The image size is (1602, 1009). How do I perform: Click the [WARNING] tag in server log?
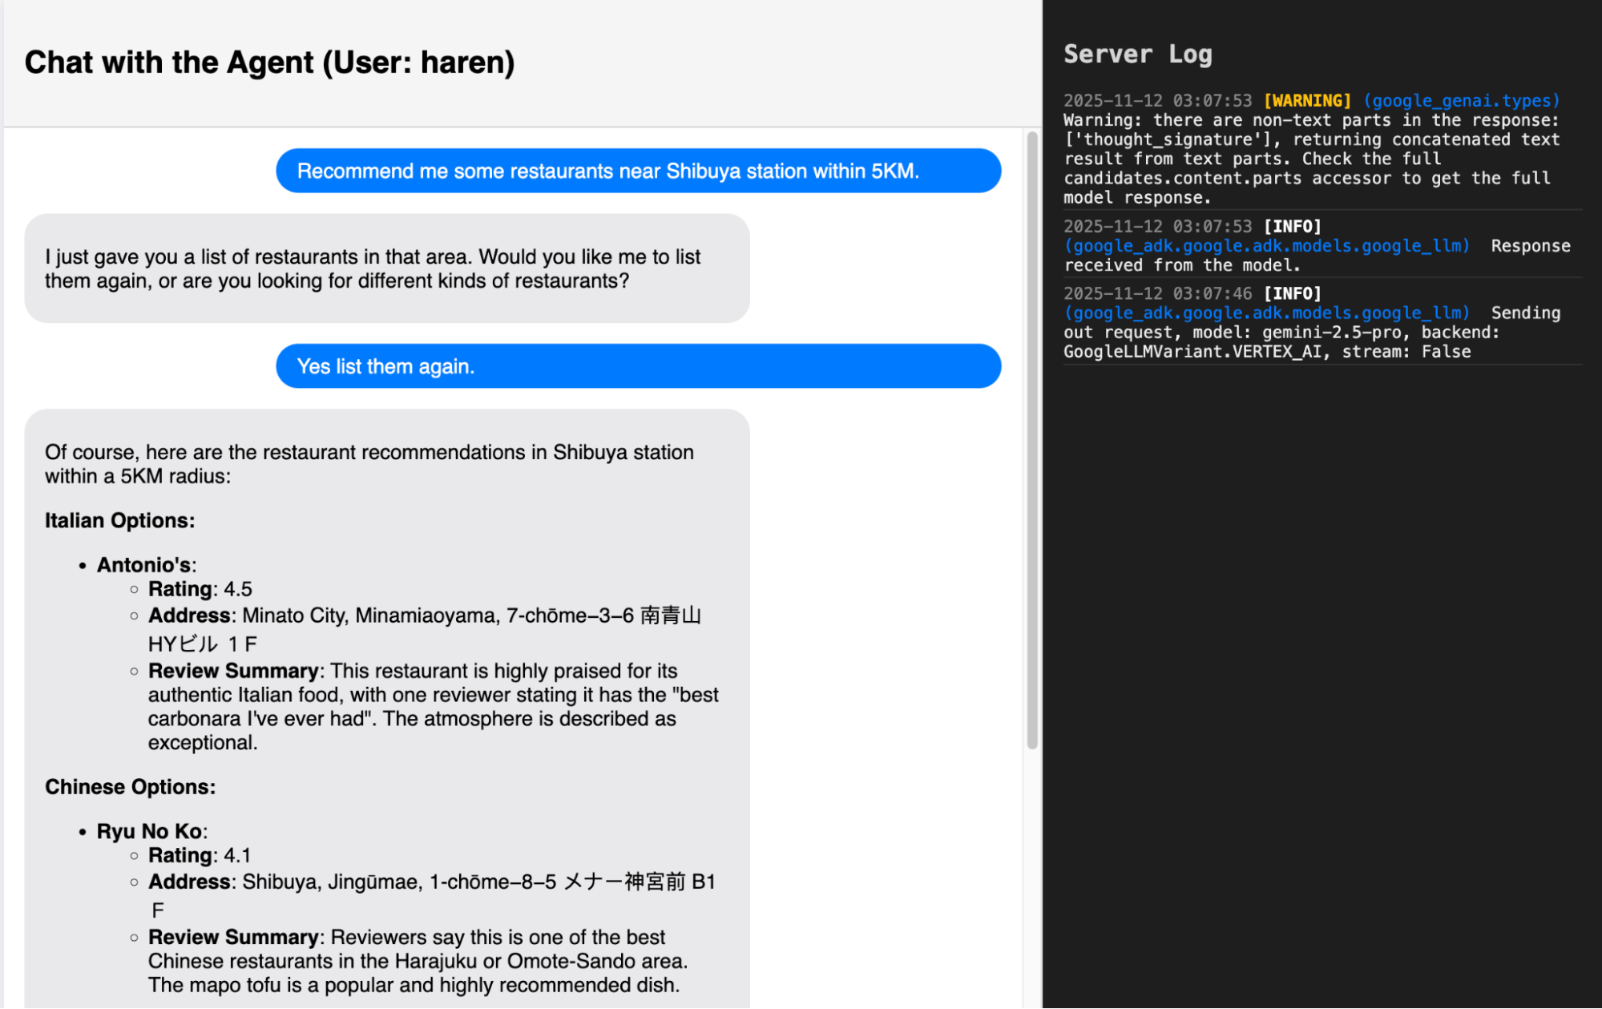click(1307, 101)
